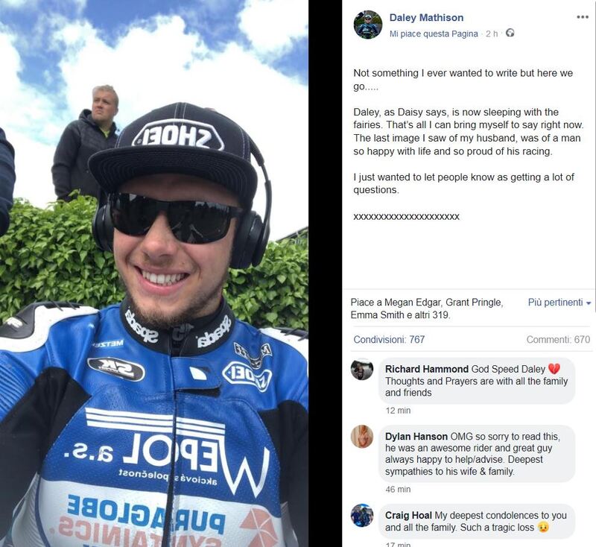Screen dimensions: 596x547
Task: Click the crying emoji in Craig's comment
Action: pyautogui.click(x=543, y=527)
